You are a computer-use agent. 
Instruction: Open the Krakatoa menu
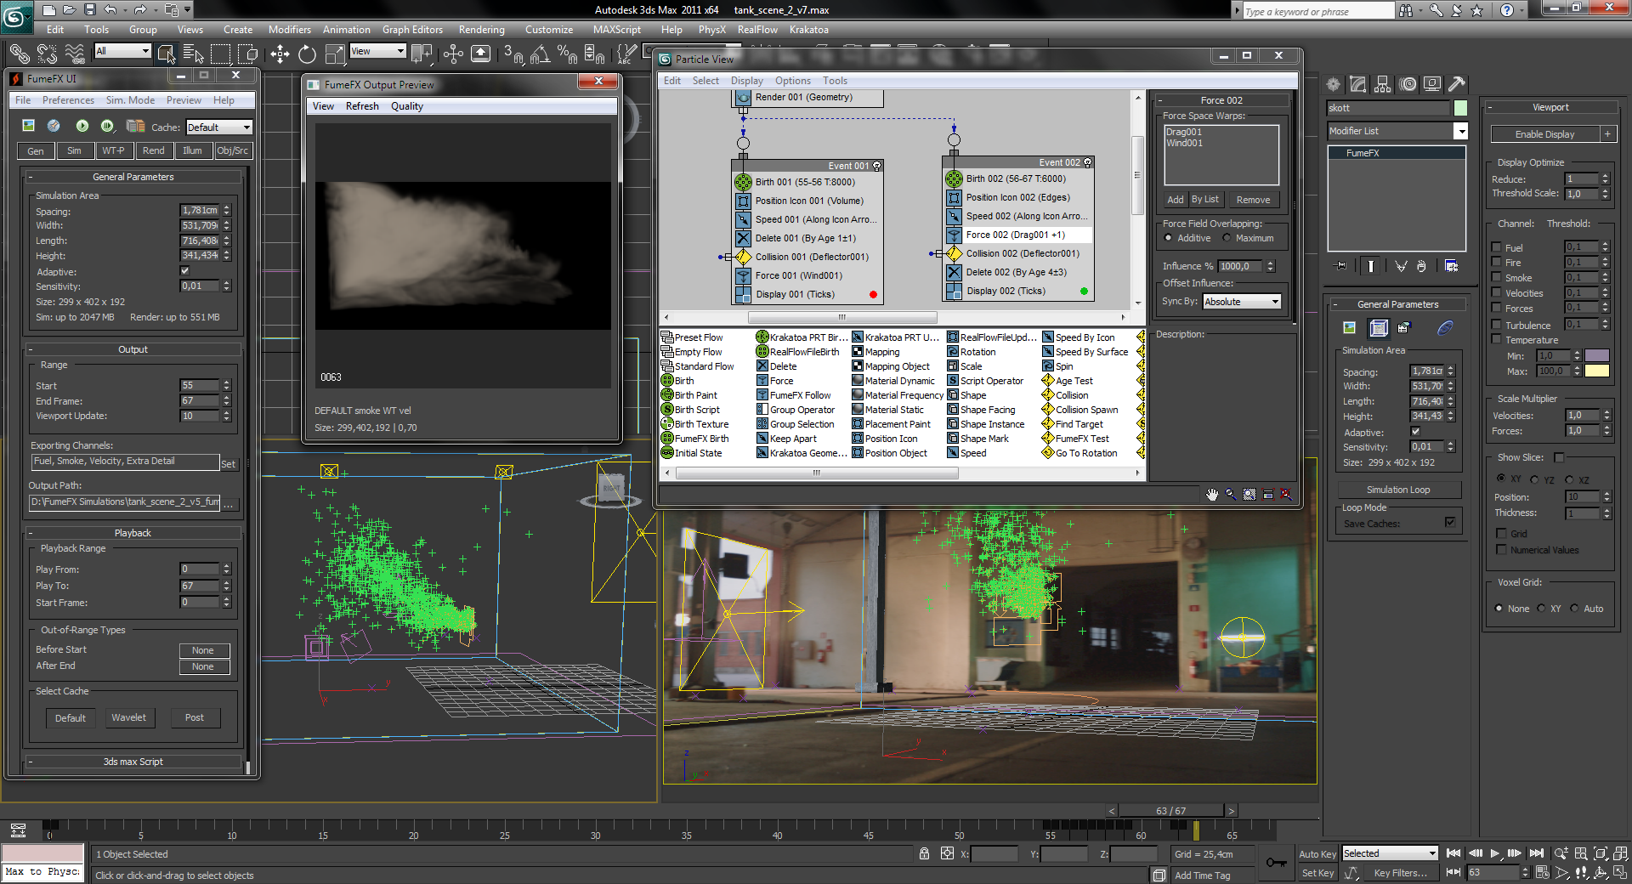pyautogui.click(x=808, y=29)
